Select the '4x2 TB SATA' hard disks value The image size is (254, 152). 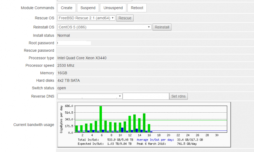coord(69,81)
